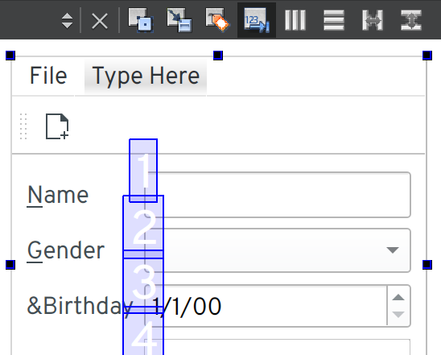The width and height of the screenshot is (441, 355).
Task: Switch to Edit Signals/Slots mode
Action: tap(179, 20)
